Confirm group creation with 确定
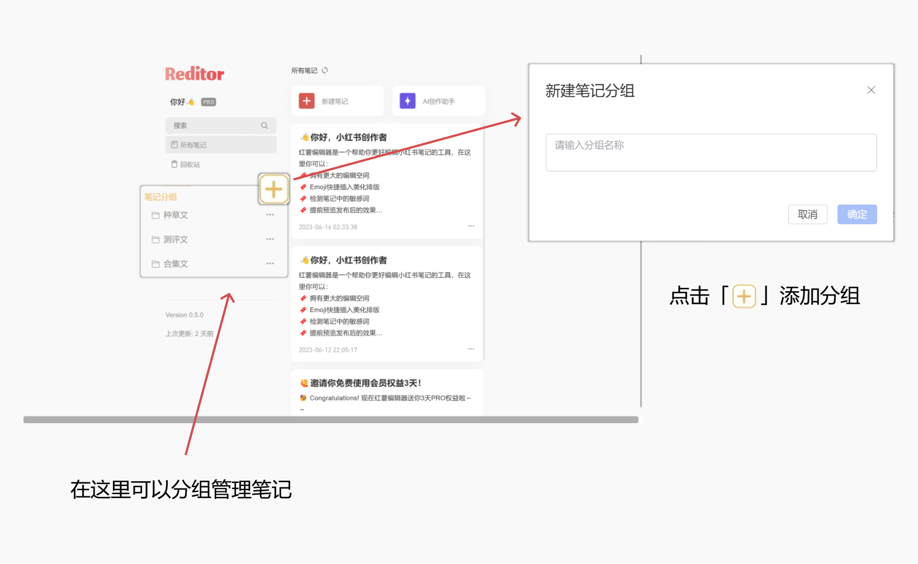This screenshot has width=918, height=564. coord(857,215)
